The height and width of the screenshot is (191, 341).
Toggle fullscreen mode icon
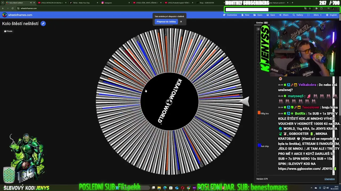(x=308, y=15)
